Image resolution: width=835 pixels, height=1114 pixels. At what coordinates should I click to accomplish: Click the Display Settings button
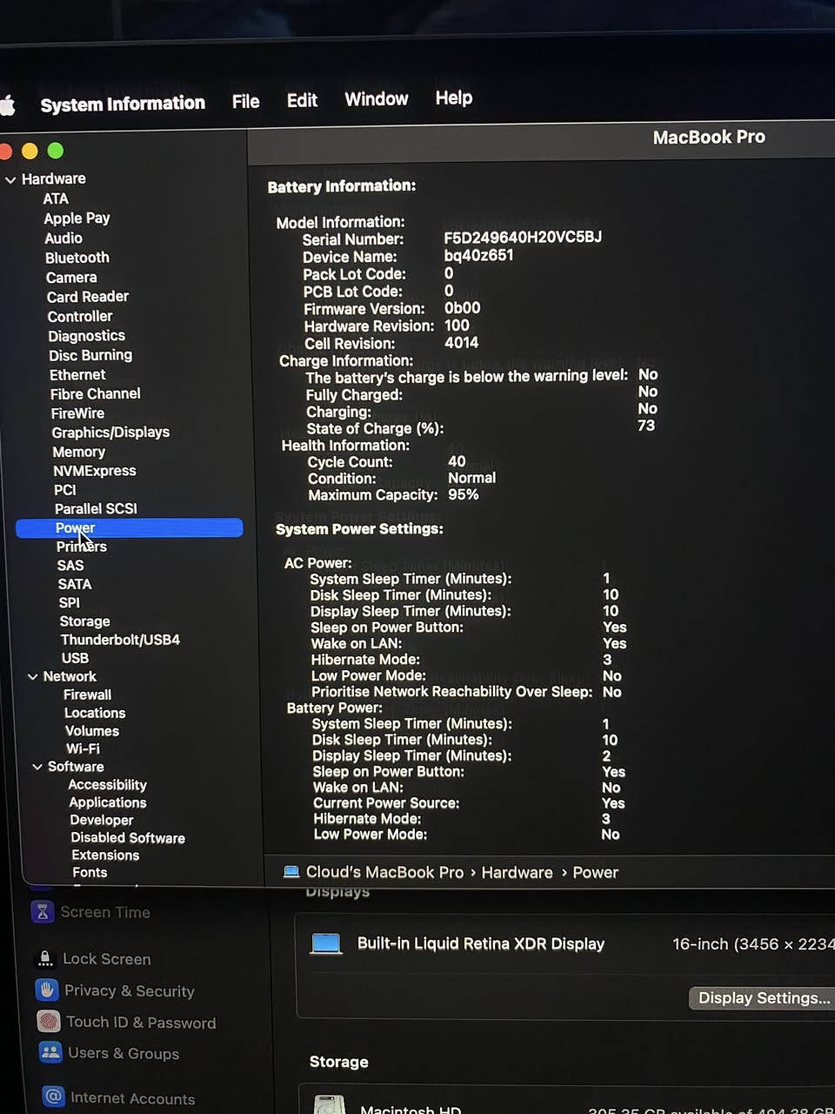click(x=763, y=997)
